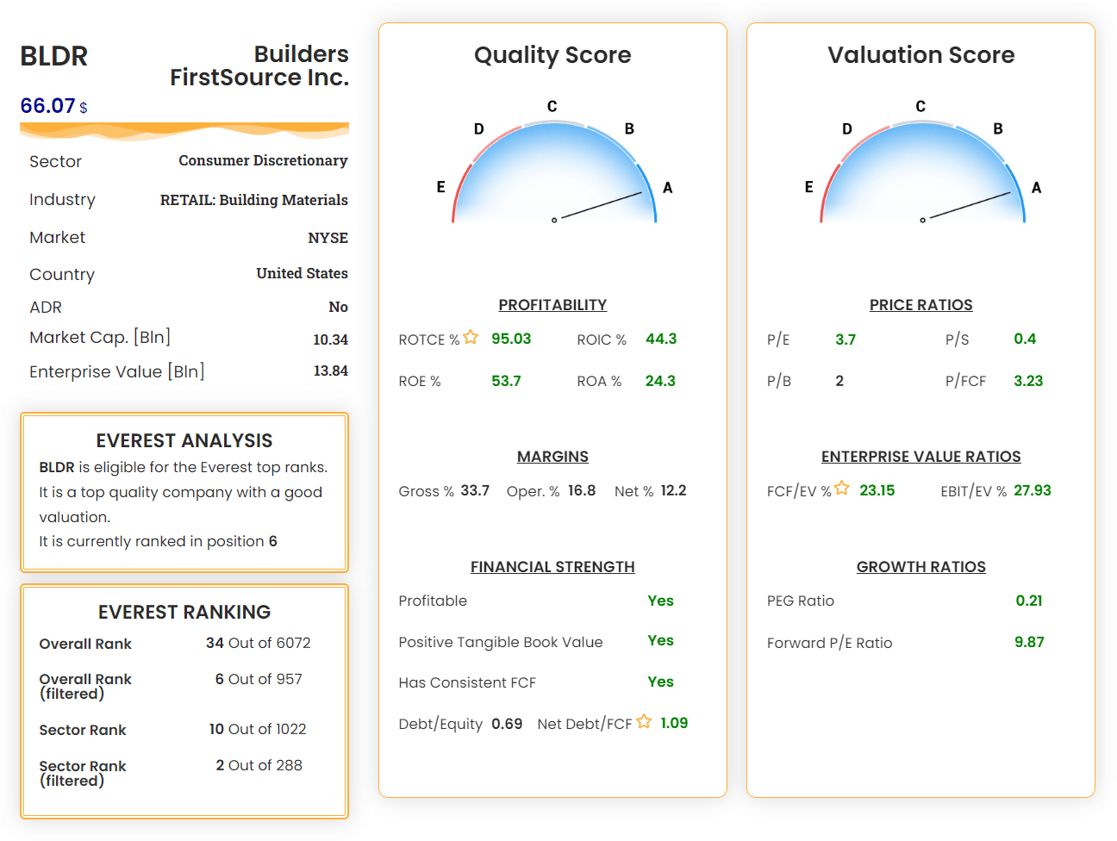Click the Debt/Equity value 0.69

(x=507, y=724)
